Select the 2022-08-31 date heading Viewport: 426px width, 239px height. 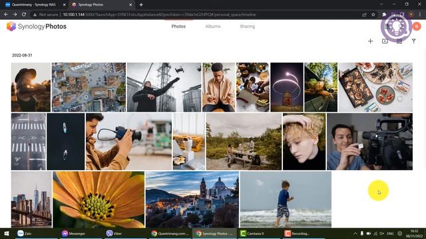pyautogui.click(x=22, y=55)
